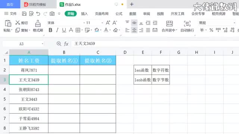This screenshot has width=239, height=134.
Task: Click the camera screenshot icon
Action: [52, 14]
